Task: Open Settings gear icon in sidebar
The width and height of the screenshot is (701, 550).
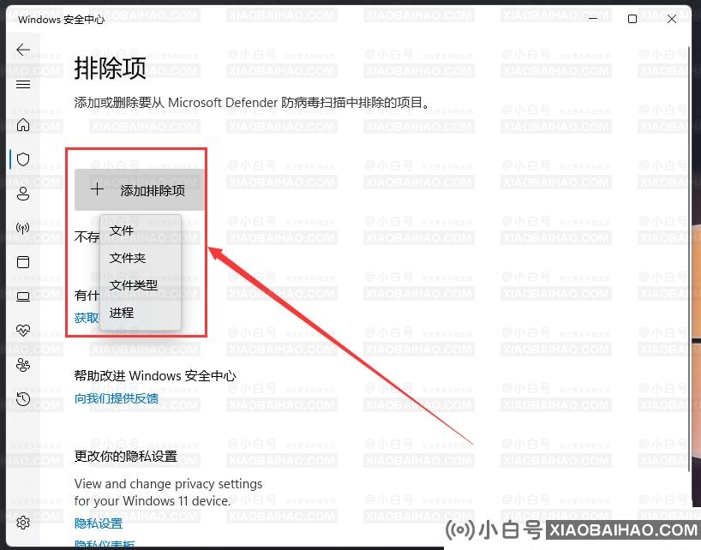Action: (x=23, y=522)
